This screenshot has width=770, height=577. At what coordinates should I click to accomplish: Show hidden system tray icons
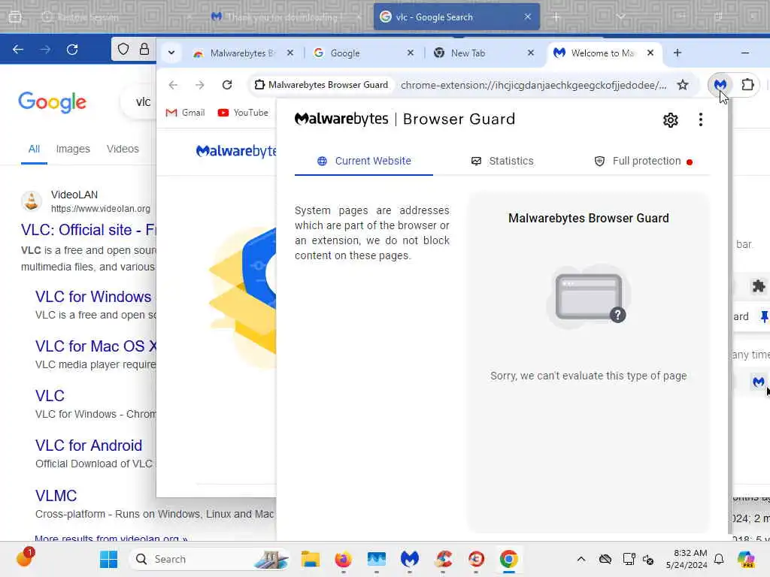click(581, 559)
